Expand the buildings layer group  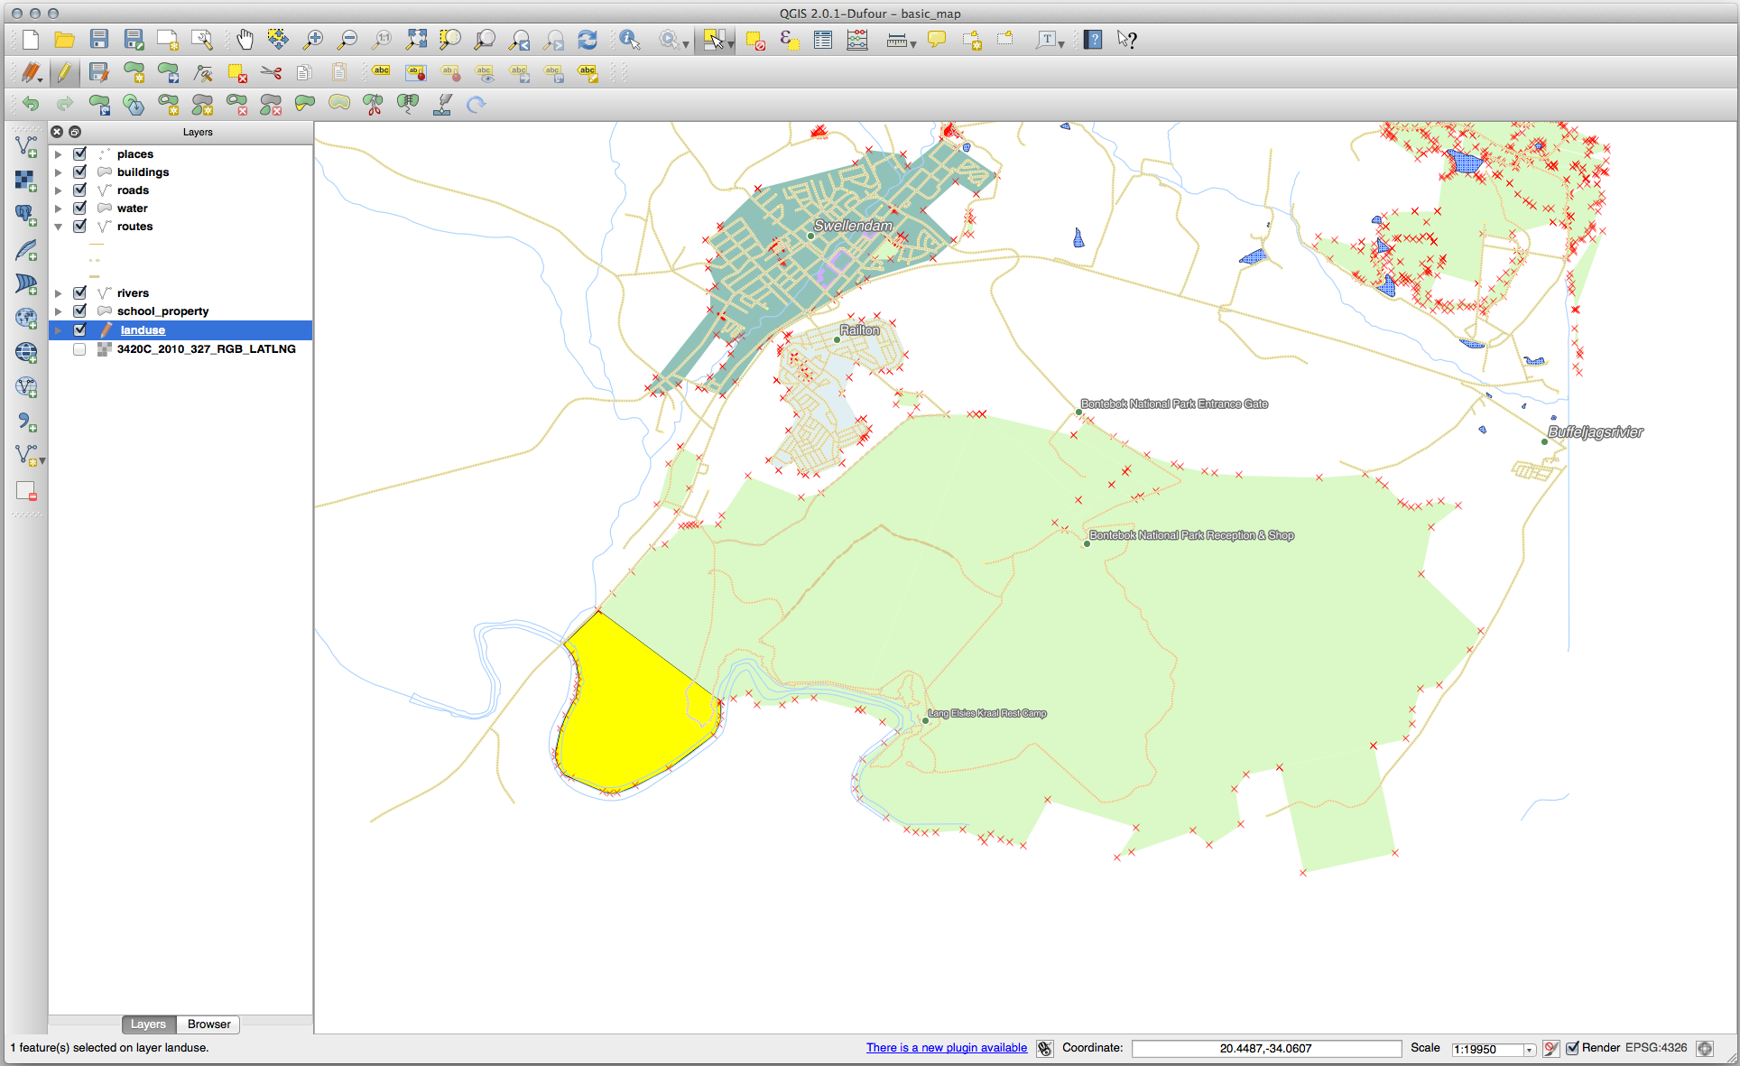(59, 171)
